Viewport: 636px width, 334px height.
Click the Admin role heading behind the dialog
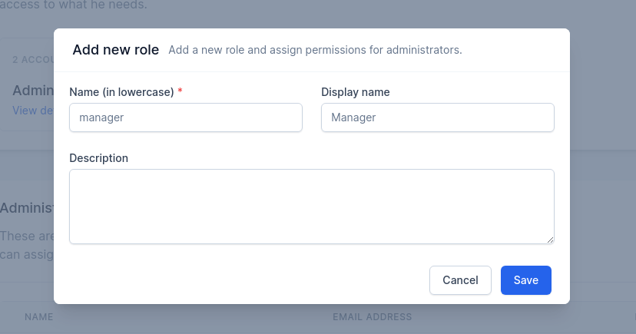pyautogui.click(x=33, y=91)
